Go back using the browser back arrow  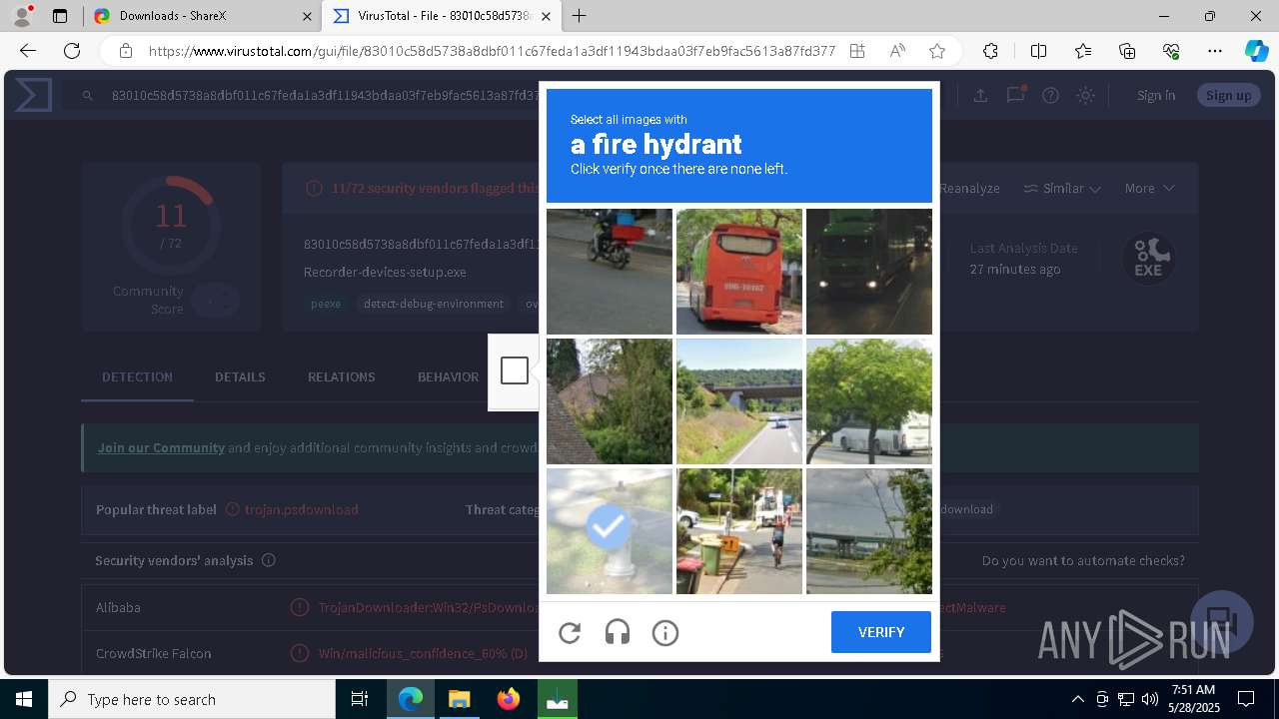pos(28,51)
